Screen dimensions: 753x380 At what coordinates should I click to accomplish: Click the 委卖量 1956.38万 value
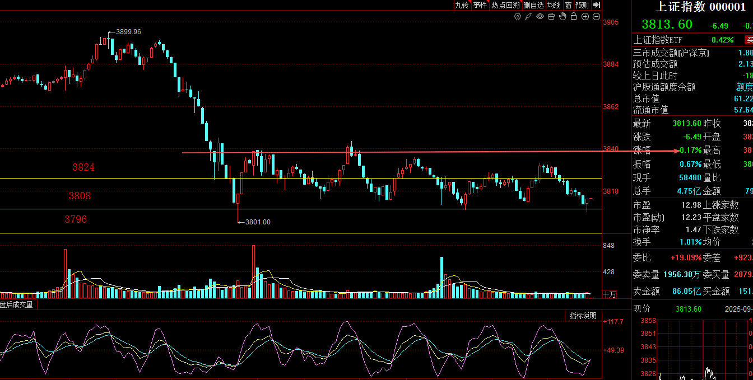tap(682, 274)
